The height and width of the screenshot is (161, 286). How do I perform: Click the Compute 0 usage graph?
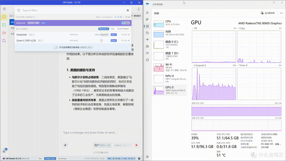click(214, 84)
